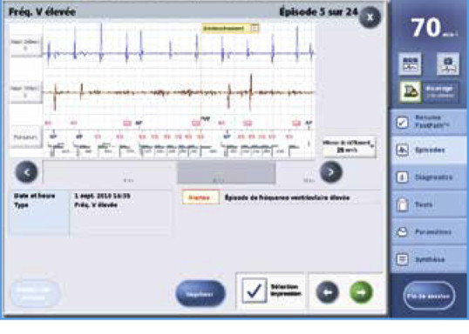The width and height of the screenshot is (469, 334).
Task: Click the rhythm display icon under the heart rate
Action: [410, 63]
